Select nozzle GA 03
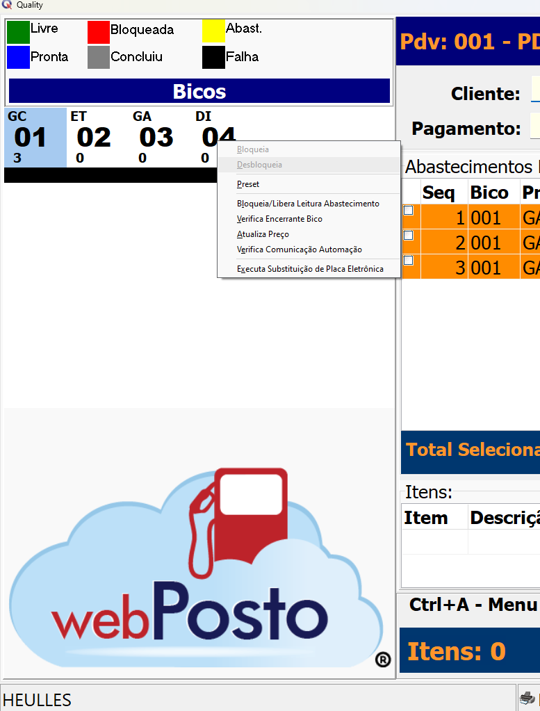 161,138
